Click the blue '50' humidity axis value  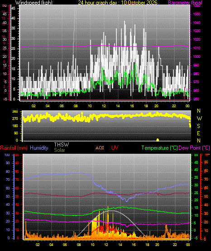(x=8, y=196)
